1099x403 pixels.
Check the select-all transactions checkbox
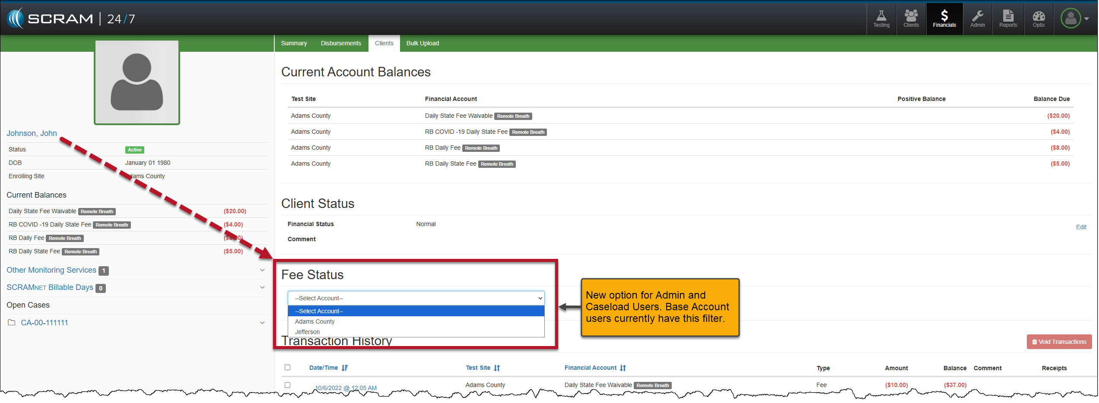click(x=288, y=368)
